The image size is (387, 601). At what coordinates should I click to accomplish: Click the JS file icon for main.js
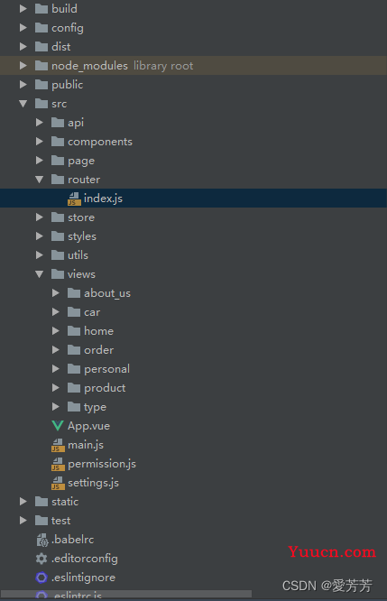pos(58,445)
